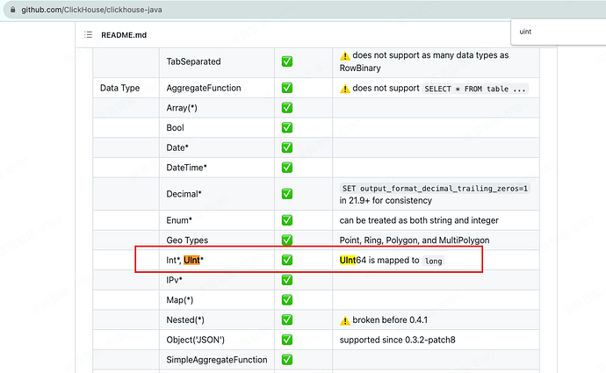Viewport: 606px width, 373px height.
Task: Click 'in 21.9+ for consistency' text
Action: 386,200
